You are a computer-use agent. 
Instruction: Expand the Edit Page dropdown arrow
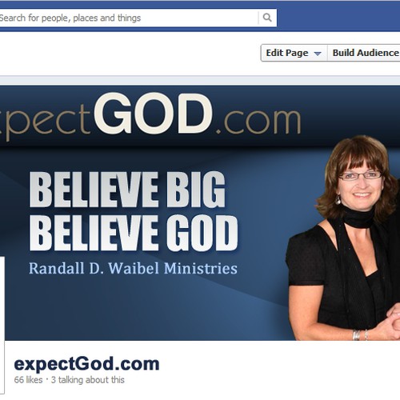pos(318,54)
